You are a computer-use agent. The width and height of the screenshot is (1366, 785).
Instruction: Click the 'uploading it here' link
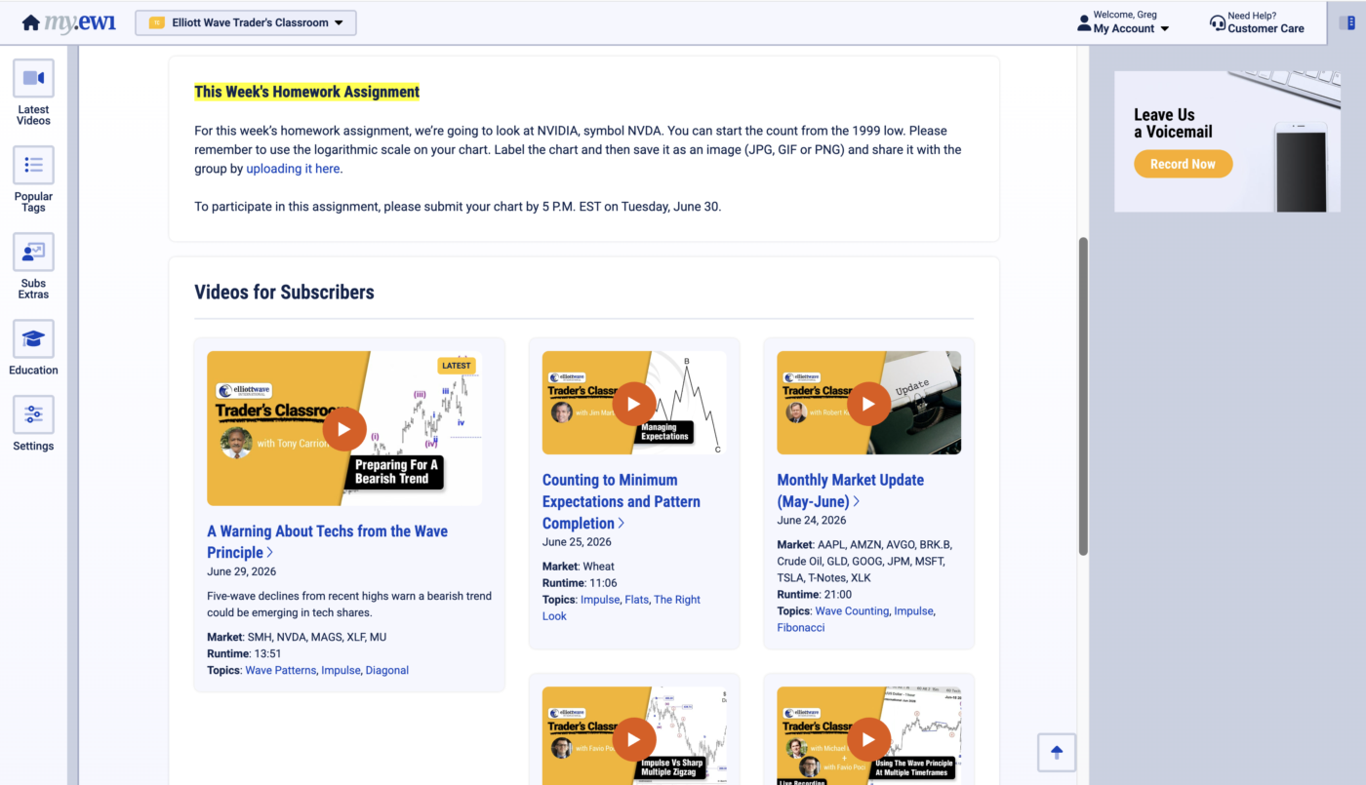[293, 169]
